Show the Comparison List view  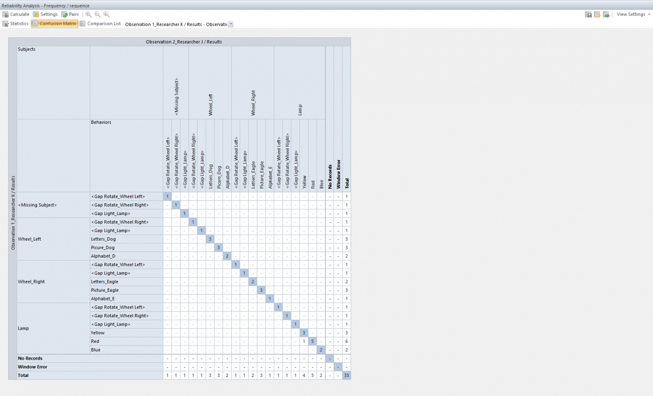[x=100, y=24]
